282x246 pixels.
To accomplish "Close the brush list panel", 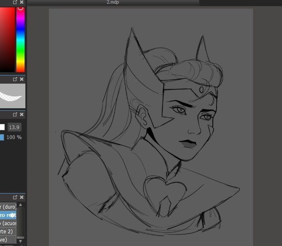I will [22, 197].
